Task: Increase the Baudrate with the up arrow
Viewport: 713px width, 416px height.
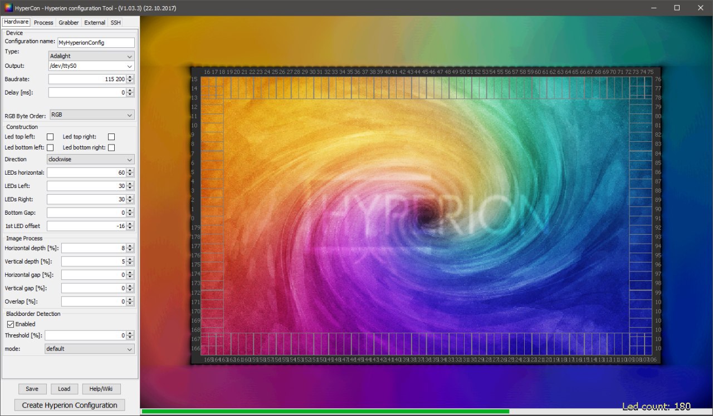Action: pos(130,77)
